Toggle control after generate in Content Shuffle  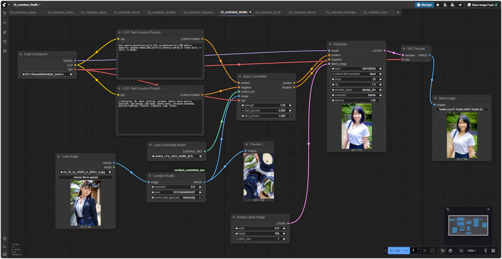(x=176, y=197)
